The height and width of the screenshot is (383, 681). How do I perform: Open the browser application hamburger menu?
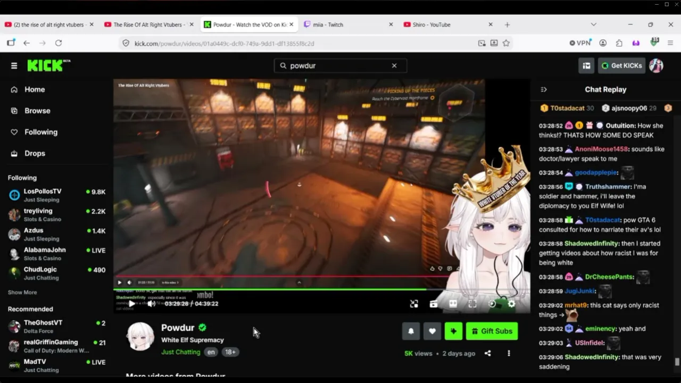pyautogui.click(x=670, y=43)
